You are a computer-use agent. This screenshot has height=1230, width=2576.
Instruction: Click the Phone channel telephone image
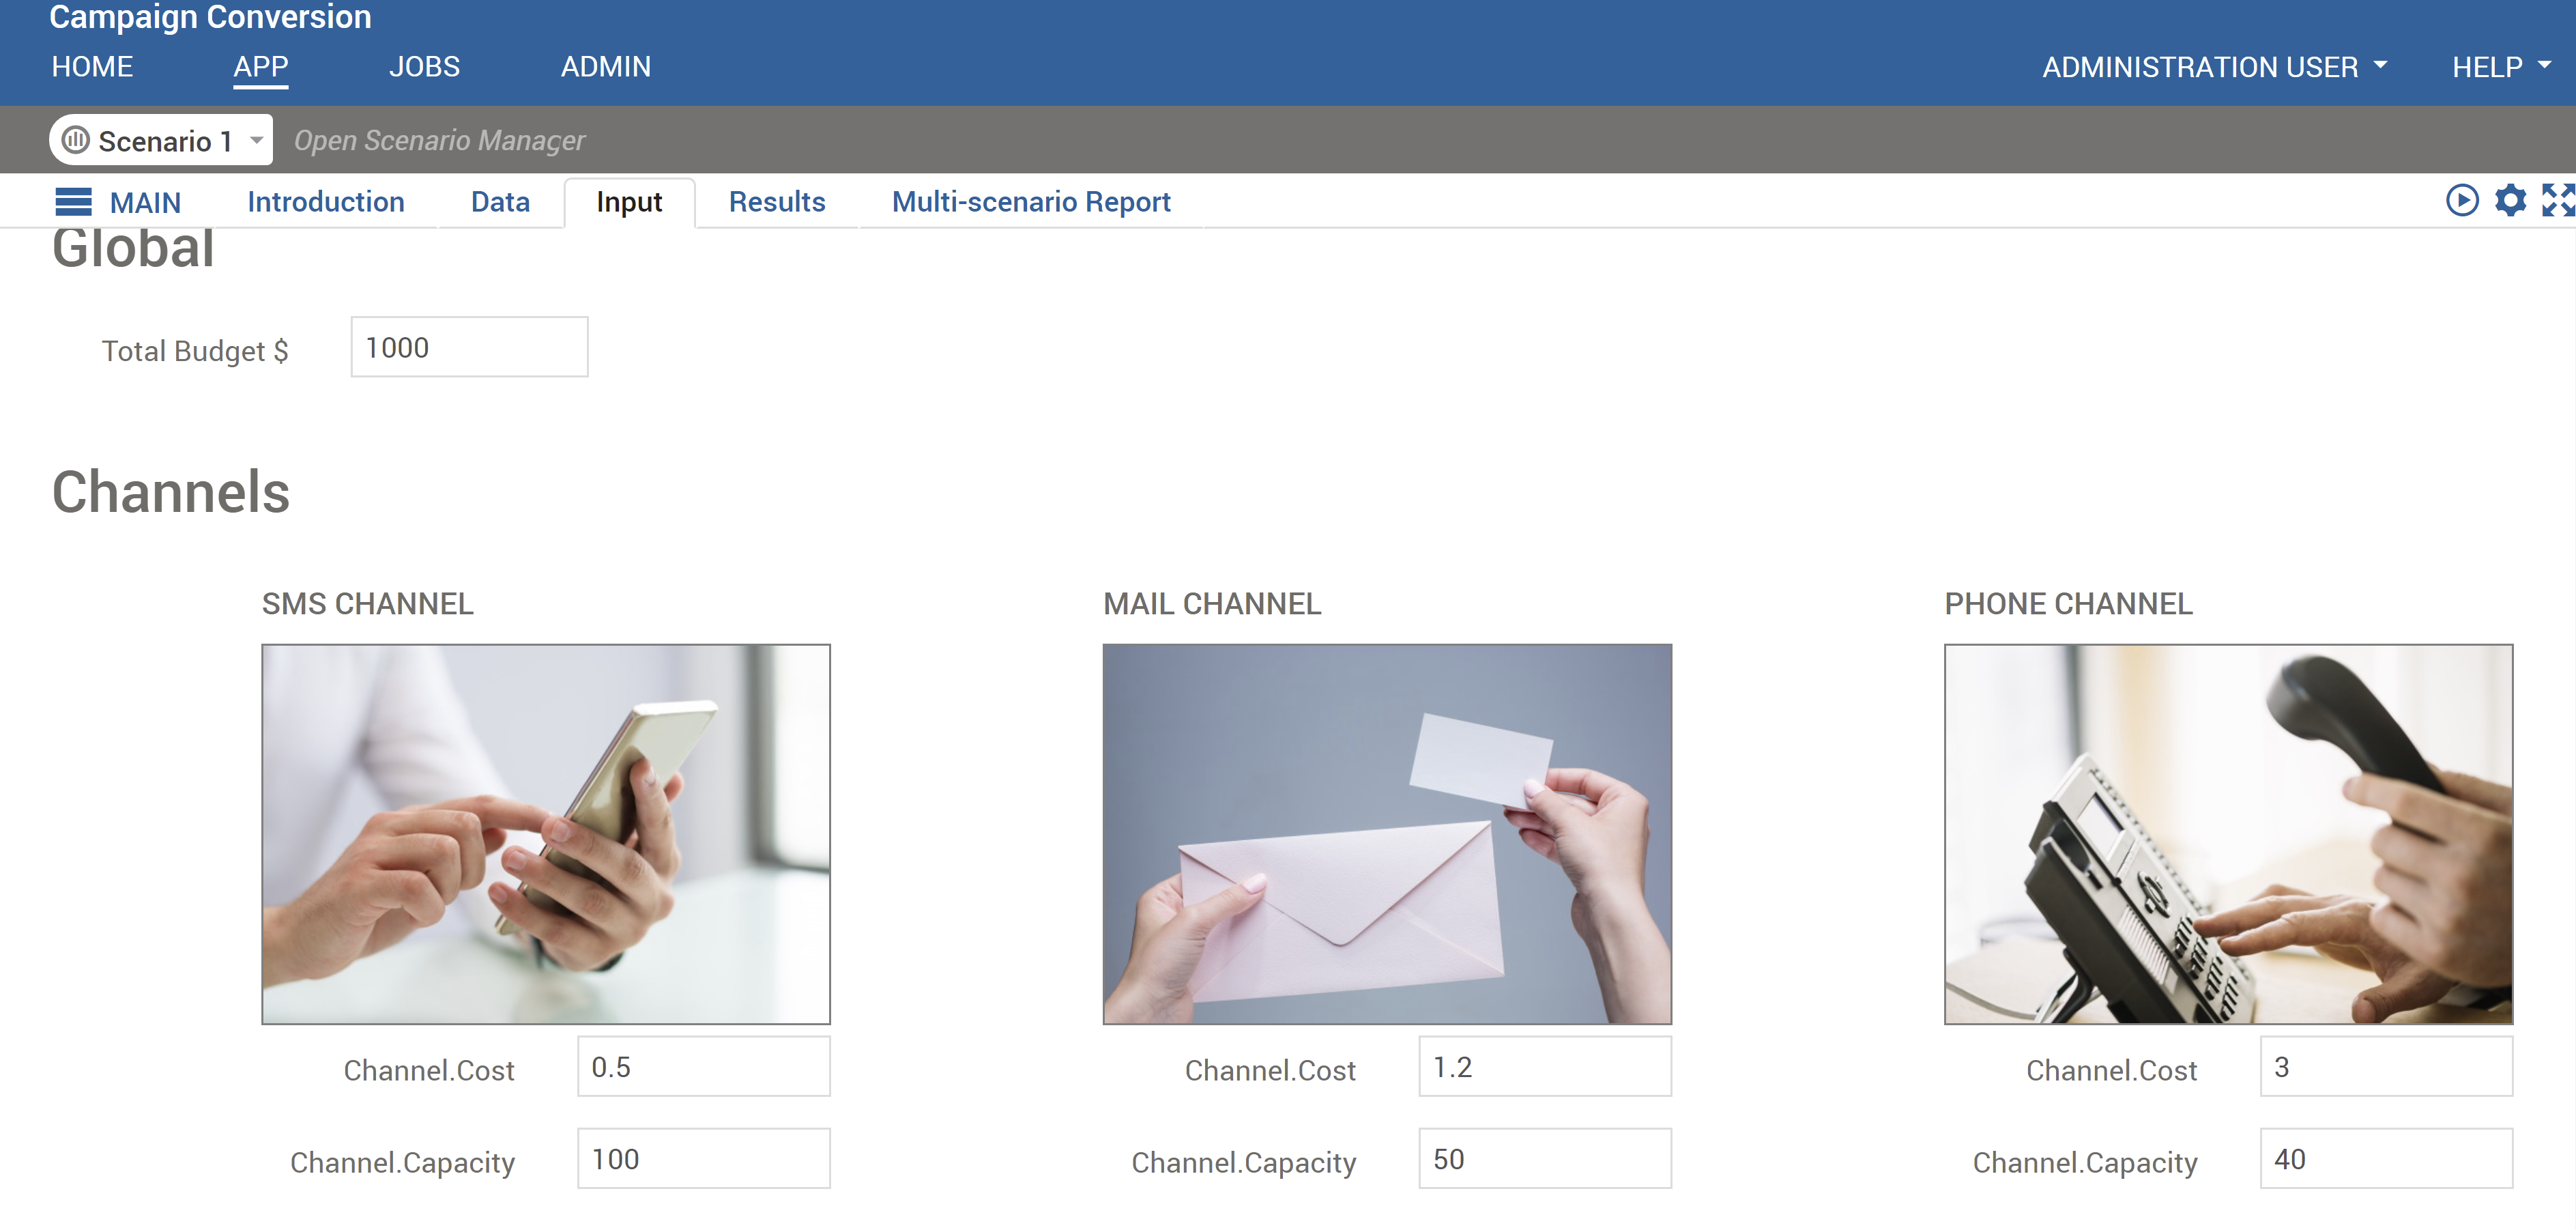click(x=2228, y=834)
